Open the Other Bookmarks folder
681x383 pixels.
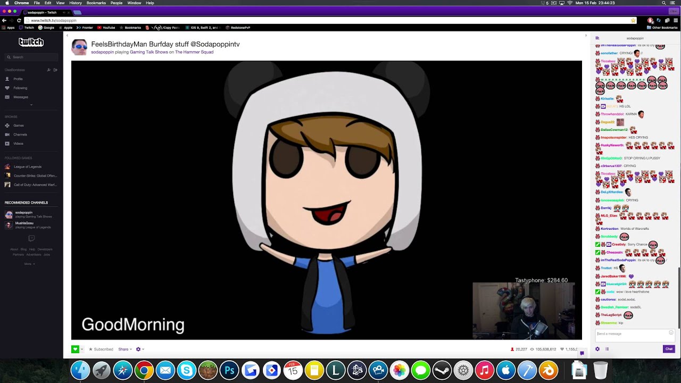[x=662, y=28]
